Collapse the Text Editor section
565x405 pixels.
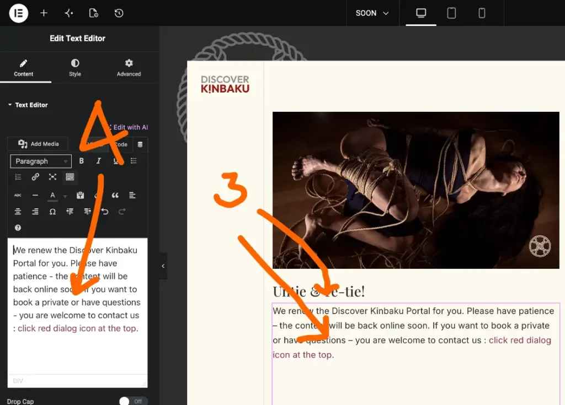(x=28, y=105)
